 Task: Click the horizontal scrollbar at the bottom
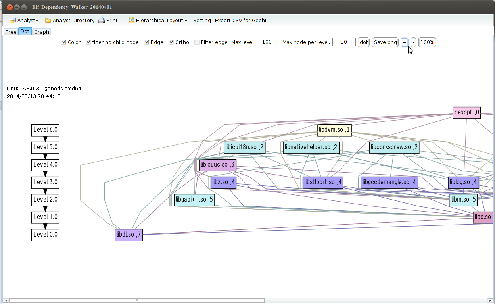[x=136, y=300]
